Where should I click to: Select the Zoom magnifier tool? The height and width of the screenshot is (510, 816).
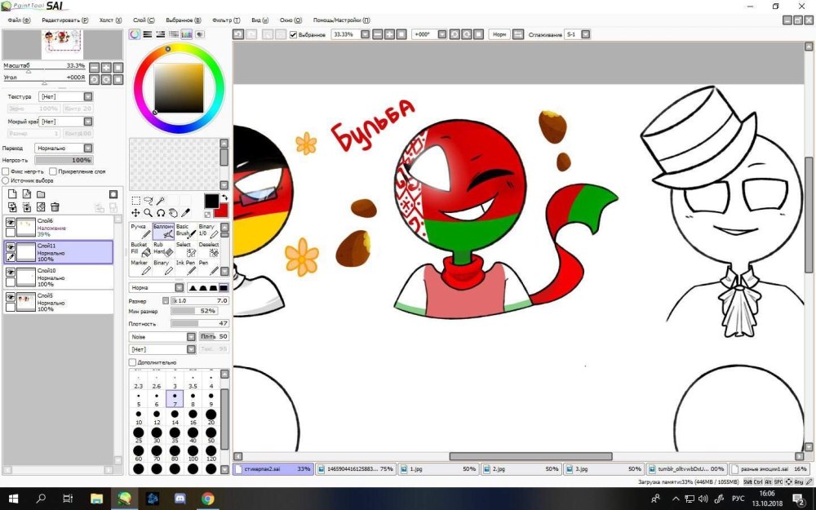[x=149, y=213]
